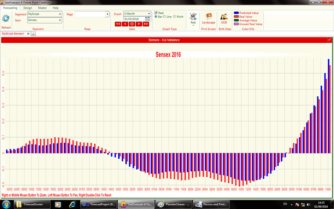Viewport: 334px width, 209px height.
Task: Jump forward with double-right arrow button
Action: click(146, 24)
